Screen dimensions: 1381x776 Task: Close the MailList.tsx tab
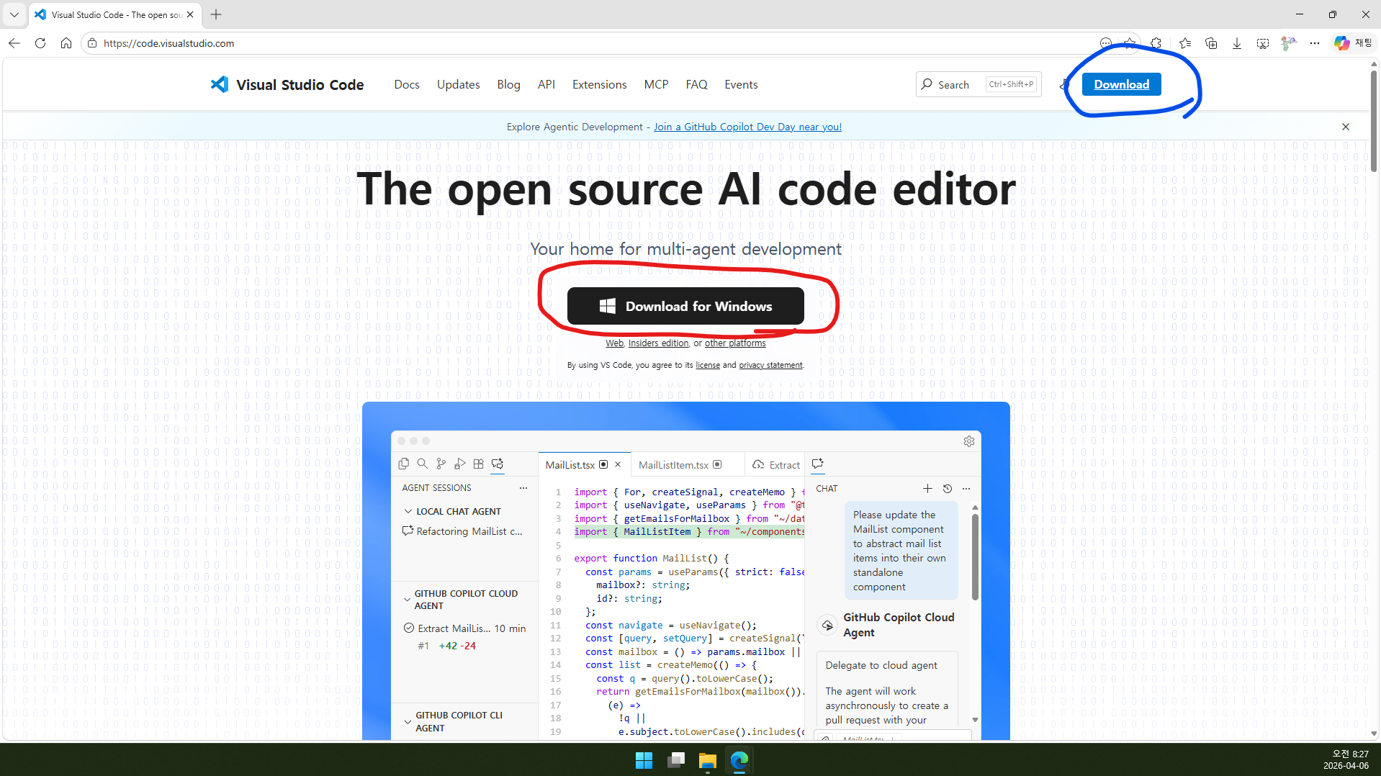(x=618, y=464)
